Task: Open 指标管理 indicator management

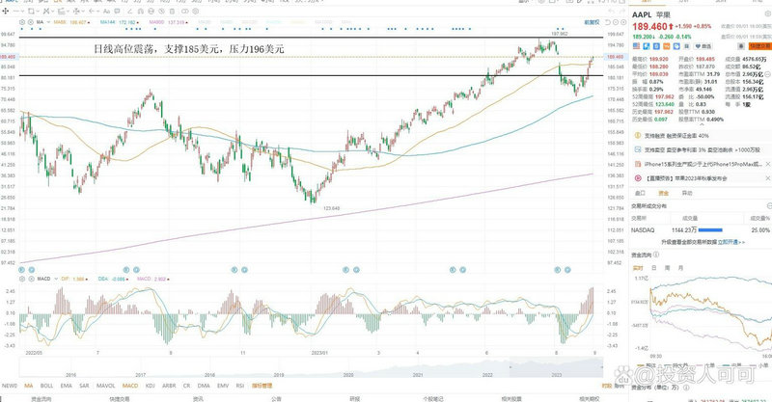Action: pyautogui.click(x=262, y=386)
